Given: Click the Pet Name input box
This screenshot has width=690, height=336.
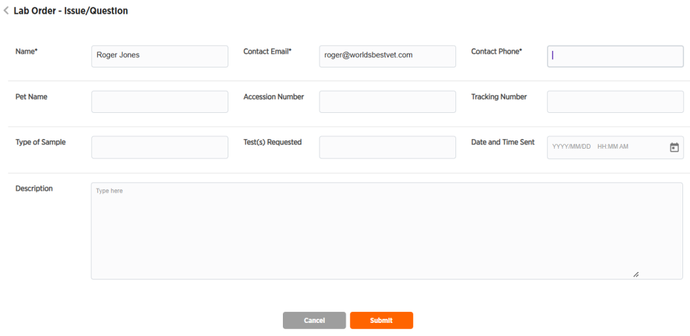Looking at the screenshot, I should 160,102.
